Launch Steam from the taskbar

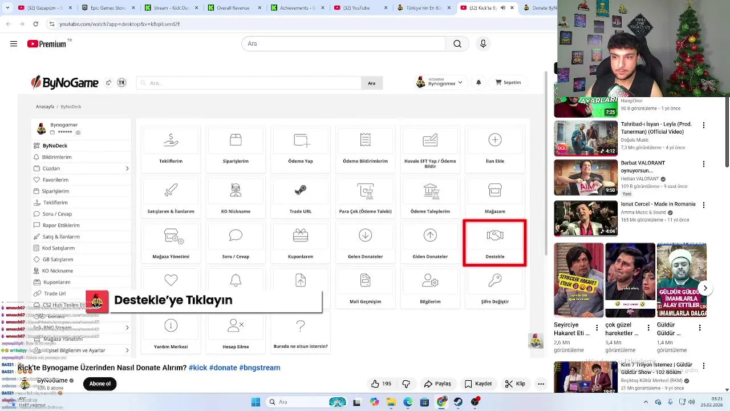(458, 402)
